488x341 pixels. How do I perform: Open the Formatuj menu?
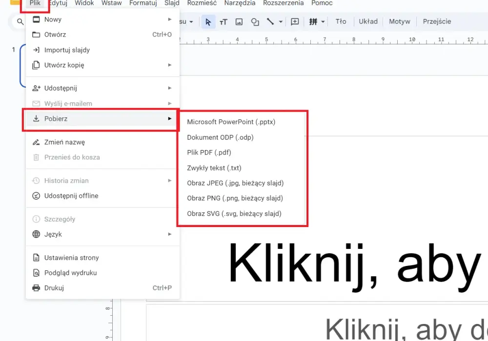[143, 3]
